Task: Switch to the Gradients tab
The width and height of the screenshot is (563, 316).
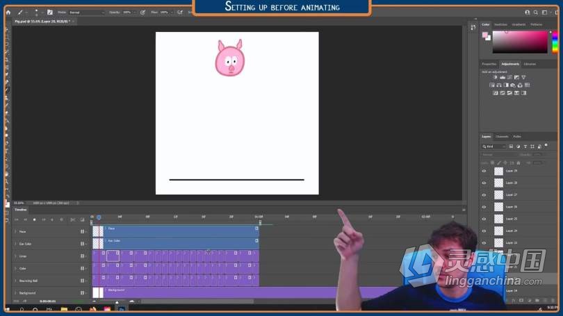Action: point(519,24)
